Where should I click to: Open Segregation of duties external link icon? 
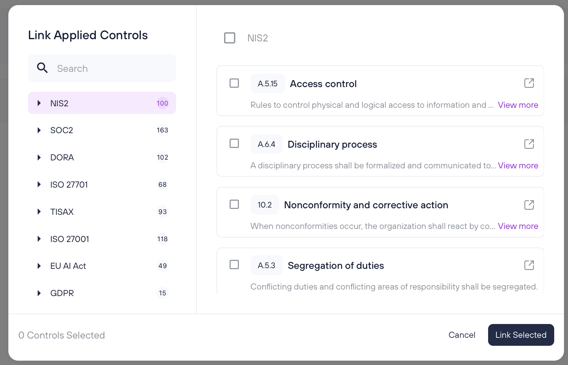[x=529, y=265]
